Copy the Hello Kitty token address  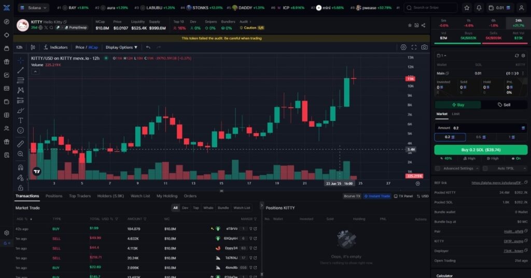pos(65,22)
